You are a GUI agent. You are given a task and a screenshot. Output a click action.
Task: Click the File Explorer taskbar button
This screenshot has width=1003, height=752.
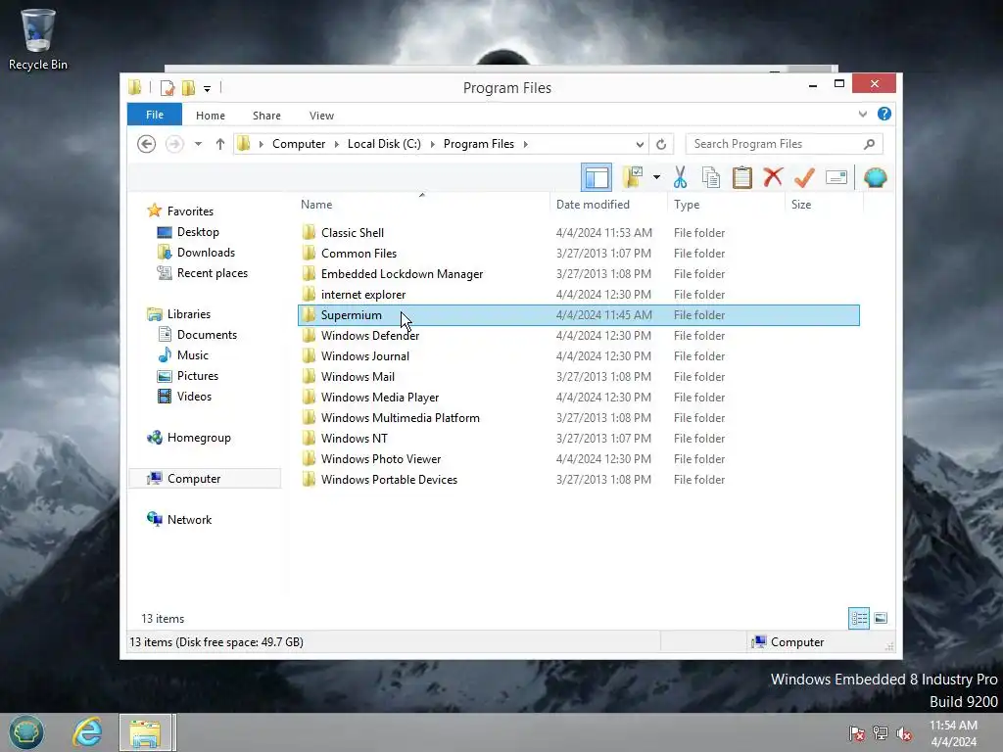[146, 732]
